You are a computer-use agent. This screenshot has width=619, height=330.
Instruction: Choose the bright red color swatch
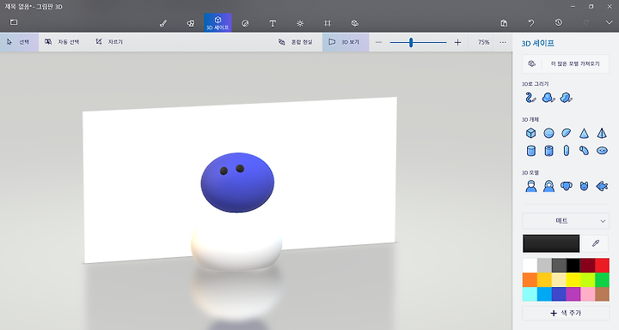point(602,266)
